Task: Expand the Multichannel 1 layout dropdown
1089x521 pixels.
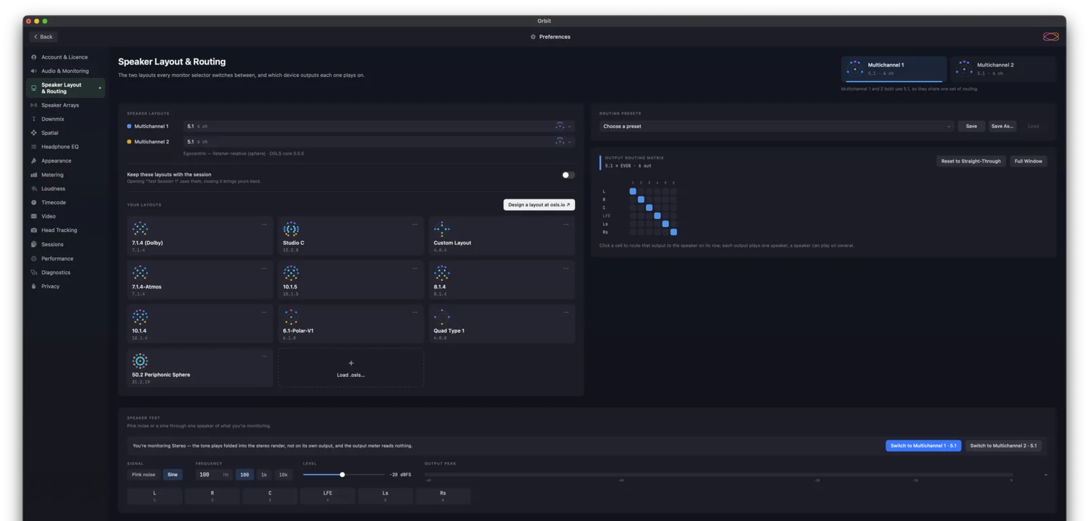Action: point(379,127)
